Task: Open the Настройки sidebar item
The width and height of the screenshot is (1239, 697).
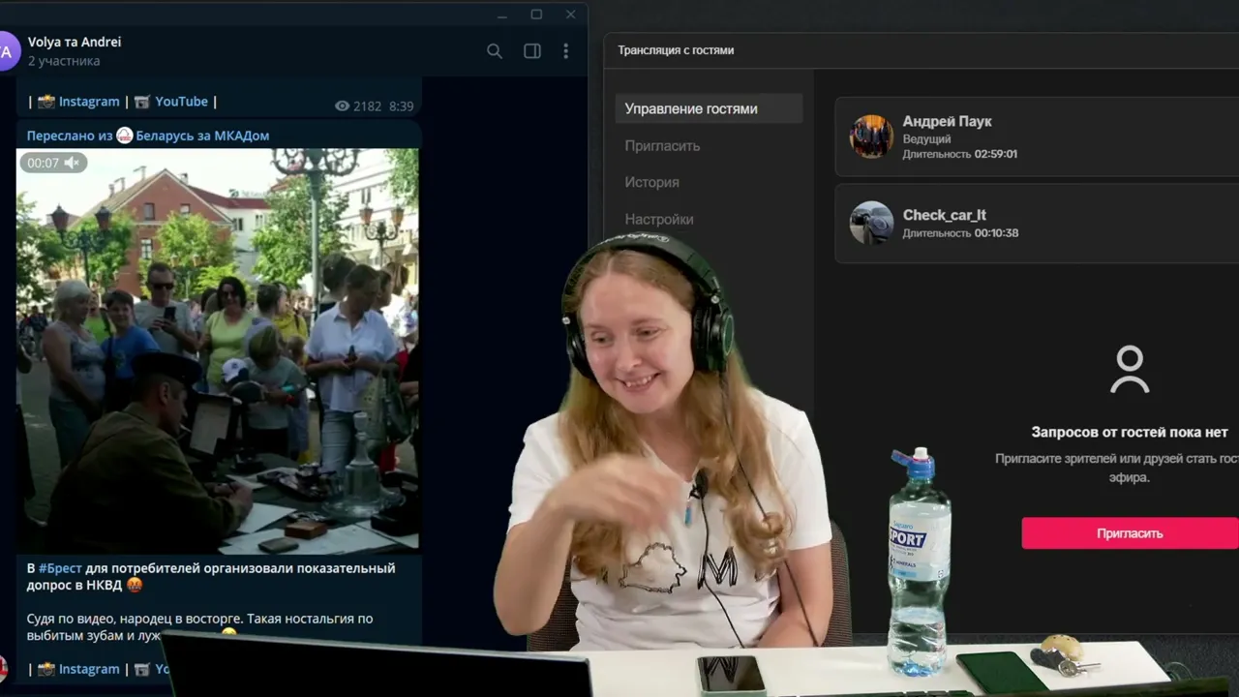Action: 659,219
